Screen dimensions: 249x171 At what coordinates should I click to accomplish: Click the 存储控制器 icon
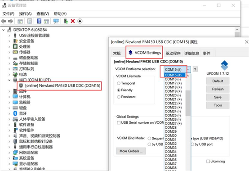tap(15, 63)
